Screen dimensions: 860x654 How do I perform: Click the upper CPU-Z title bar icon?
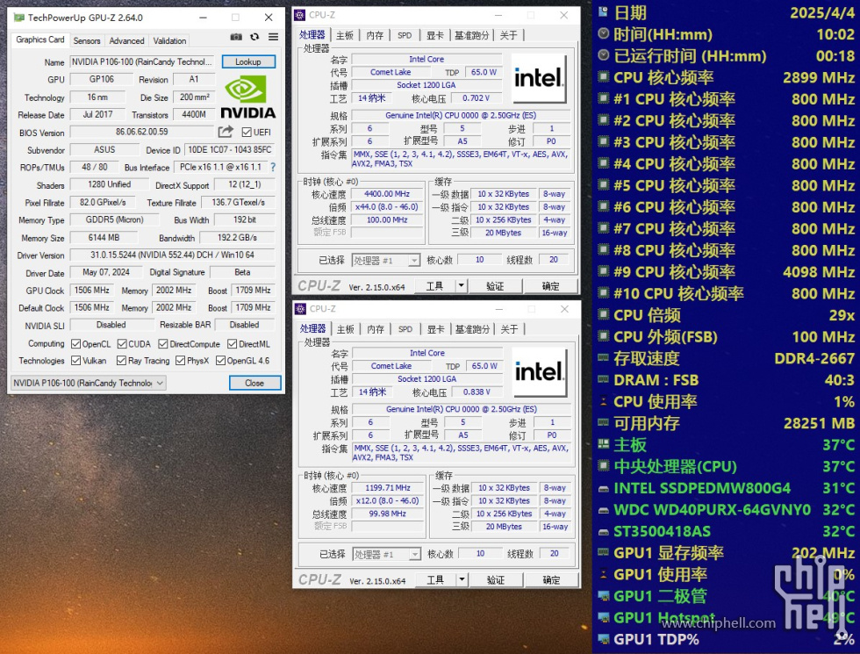pos(300,15)
